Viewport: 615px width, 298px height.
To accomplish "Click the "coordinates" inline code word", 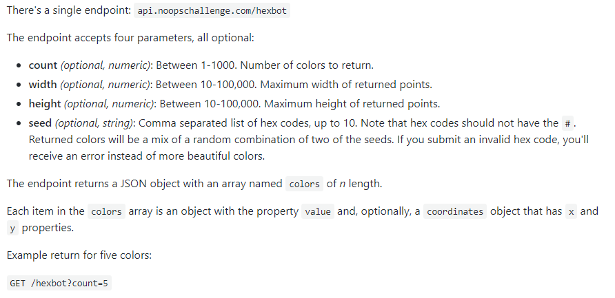I will (x=455, y=211).
